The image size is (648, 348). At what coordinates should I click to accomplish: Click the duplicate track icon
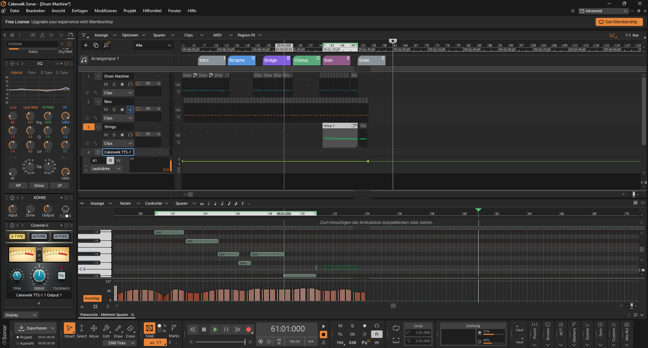pyautogui.click(x=96, y=45)
